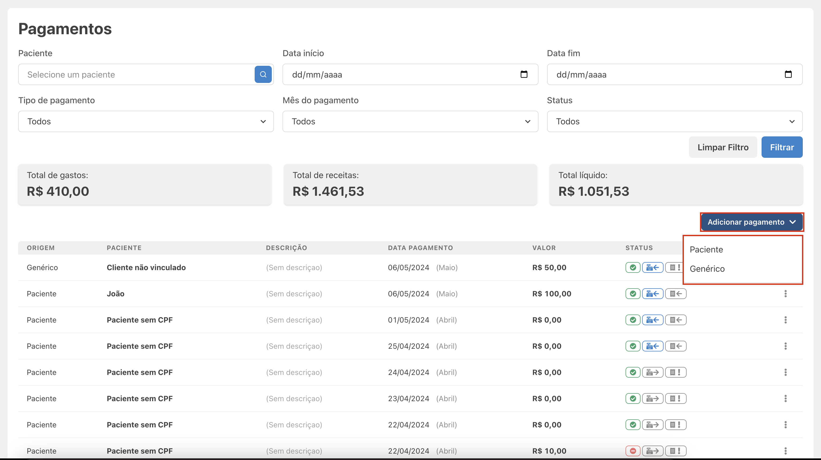Open three-dot menu for 24/04/2024 row
Image resolution: width=821 pixels, height=460 pixels.
click(x=786, y=372)
